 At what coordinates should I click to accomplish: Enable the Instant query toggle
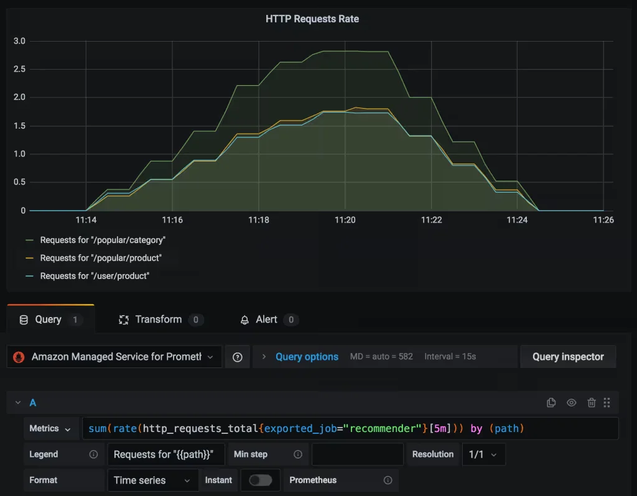(260, 480)
